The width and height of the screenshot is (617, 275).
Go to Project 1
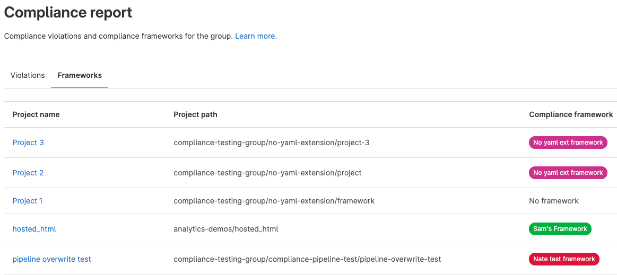click(28, 201)
